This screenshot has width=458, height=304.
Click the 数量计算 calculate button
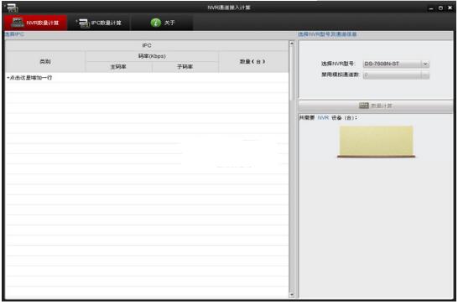pyautogui.click(x=376, y=106)
